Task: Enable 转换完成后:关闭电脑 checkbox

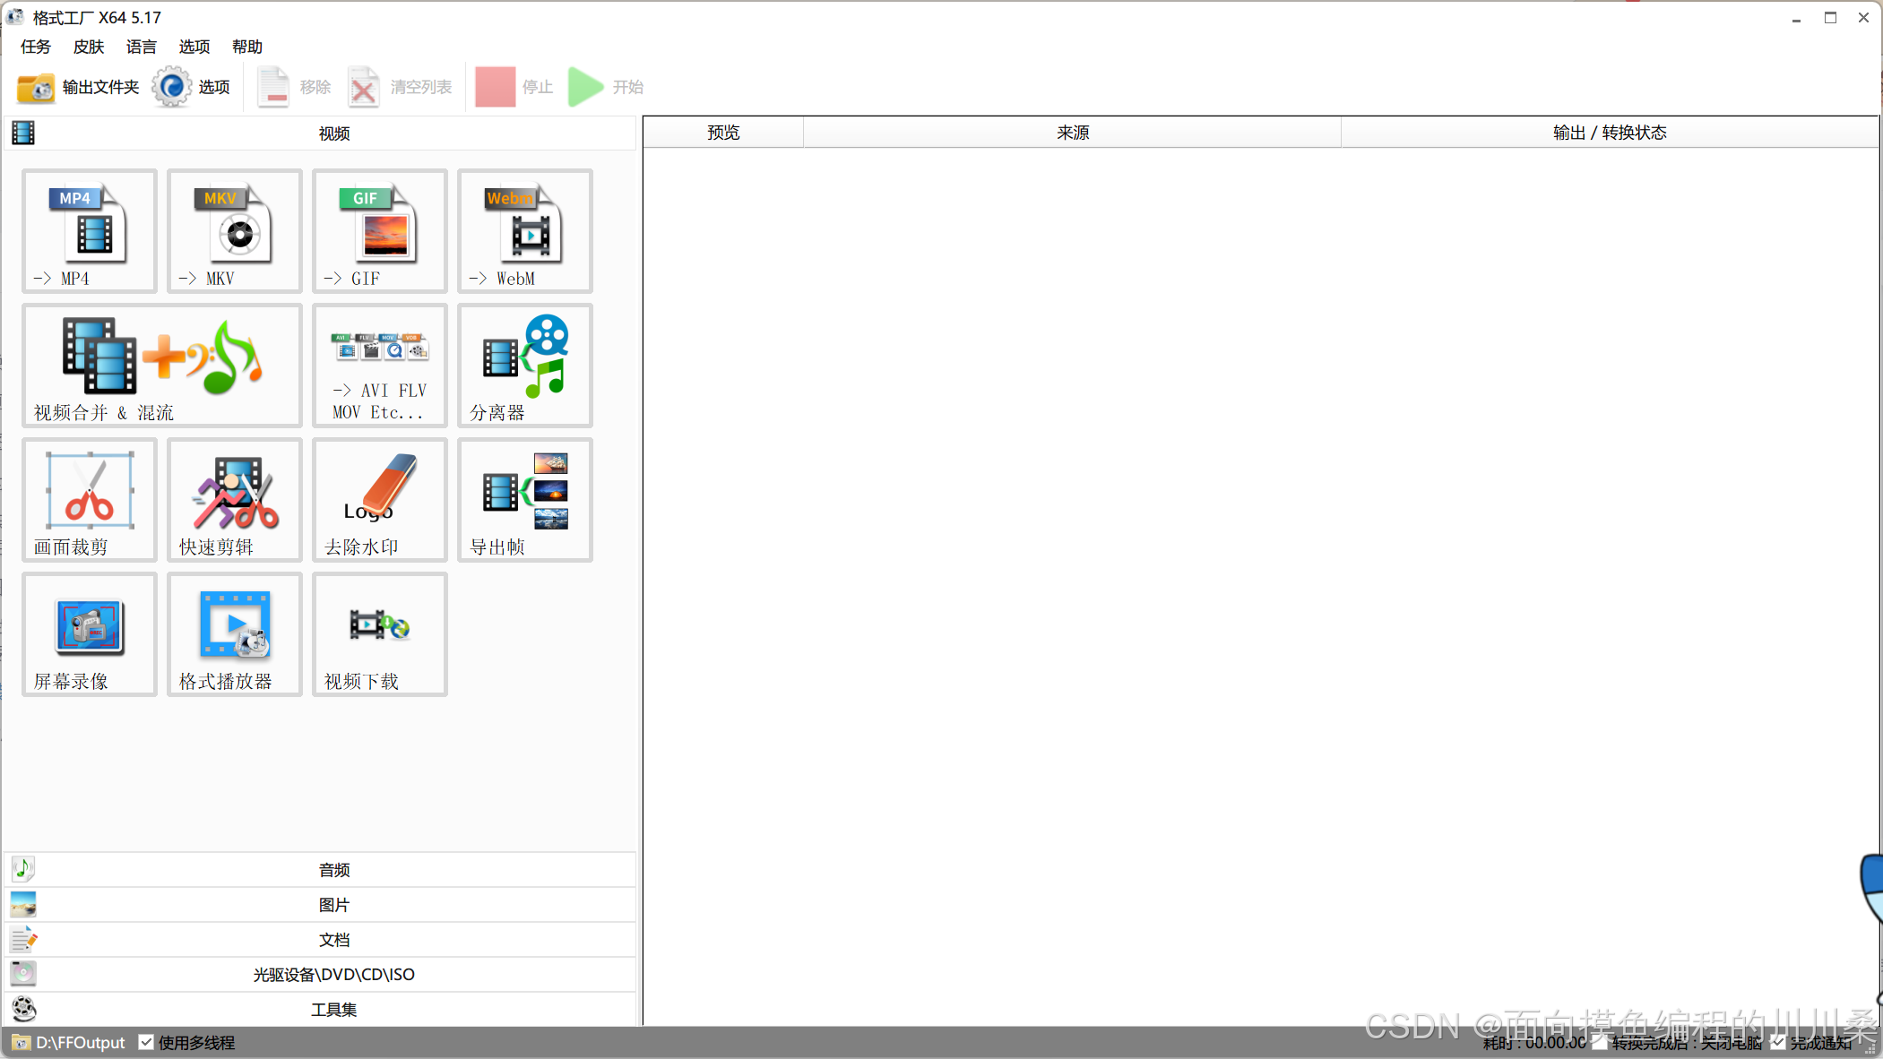Action: pos(1600,1042)
